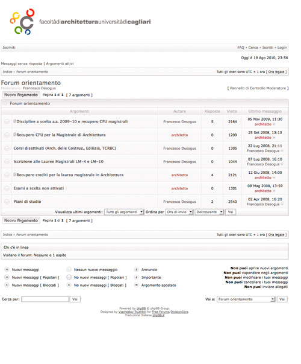Click the Argomento spostato legend icon

coord(137,285)
